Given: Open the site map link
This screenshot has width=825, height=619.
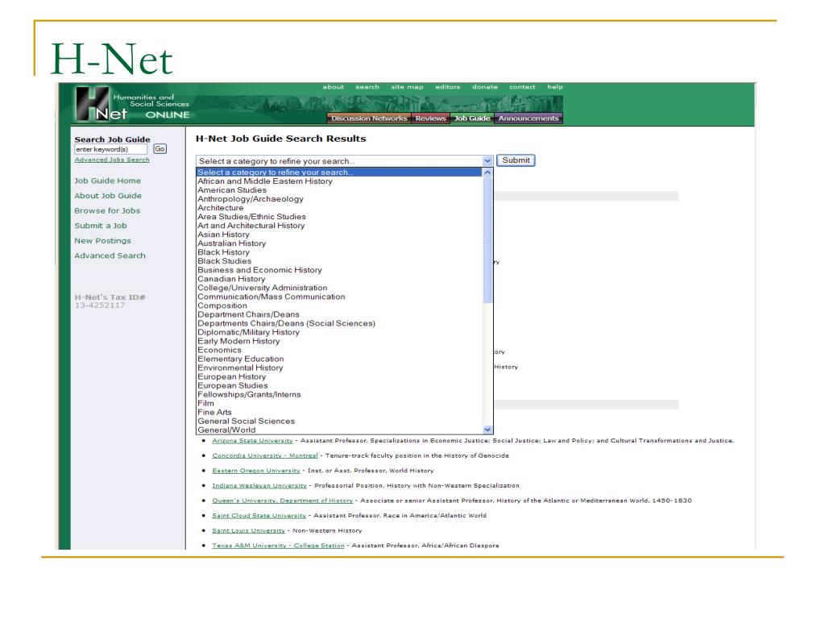Looking at the screenshot, I should click(407, 87).
